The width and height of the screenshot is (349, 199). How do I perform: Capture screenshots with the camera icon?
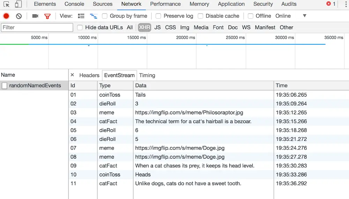click(35, 16)
